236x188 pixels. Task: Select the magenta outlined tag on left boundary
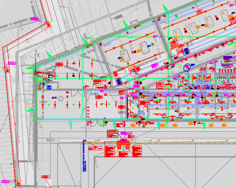[x=12, y=63]
